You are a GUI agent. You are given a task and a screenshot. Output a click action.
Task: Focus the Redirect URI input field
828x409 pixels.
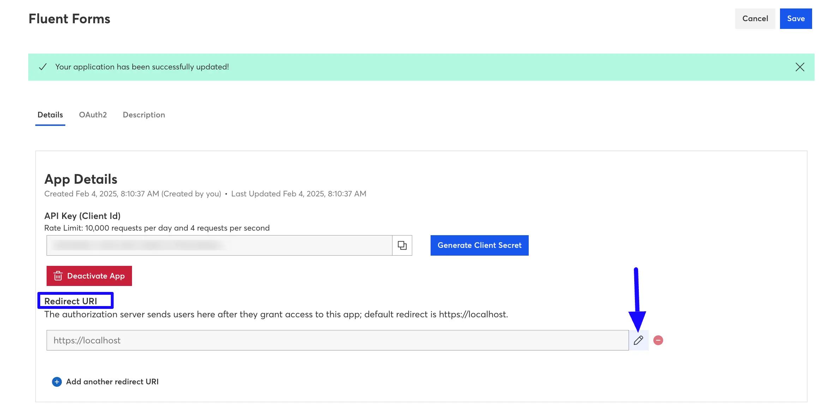click(x=337, y=340)
